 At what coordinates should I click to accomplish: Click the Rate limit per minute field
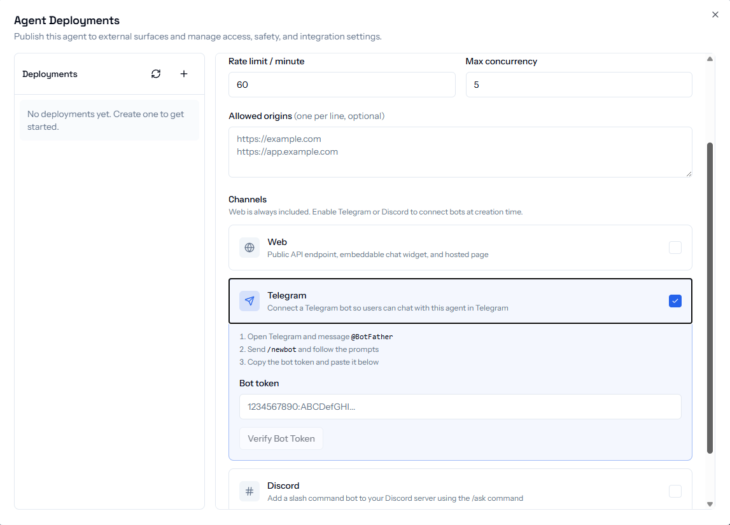coord(342,85)
